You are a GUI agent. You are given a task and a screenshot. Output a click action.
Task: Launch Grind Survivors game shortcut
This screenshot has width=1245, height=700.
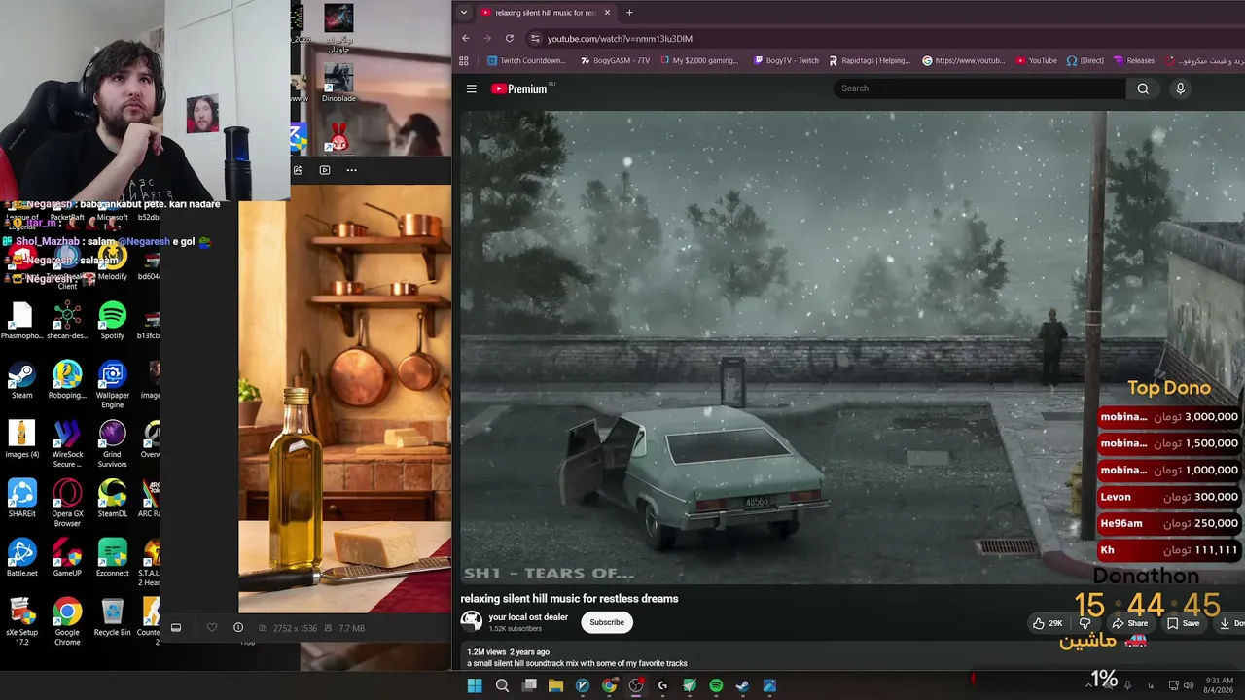112,444
